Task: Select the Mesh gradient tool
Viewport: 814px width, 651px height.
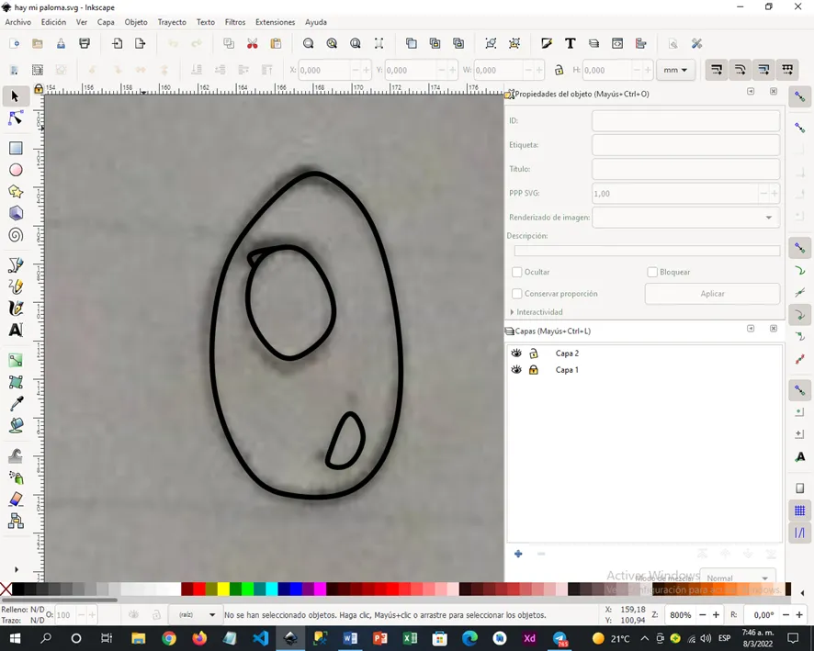Action: [x=16, y=382]
